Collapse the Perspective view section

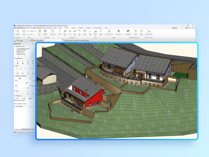(x=15, y=46)
